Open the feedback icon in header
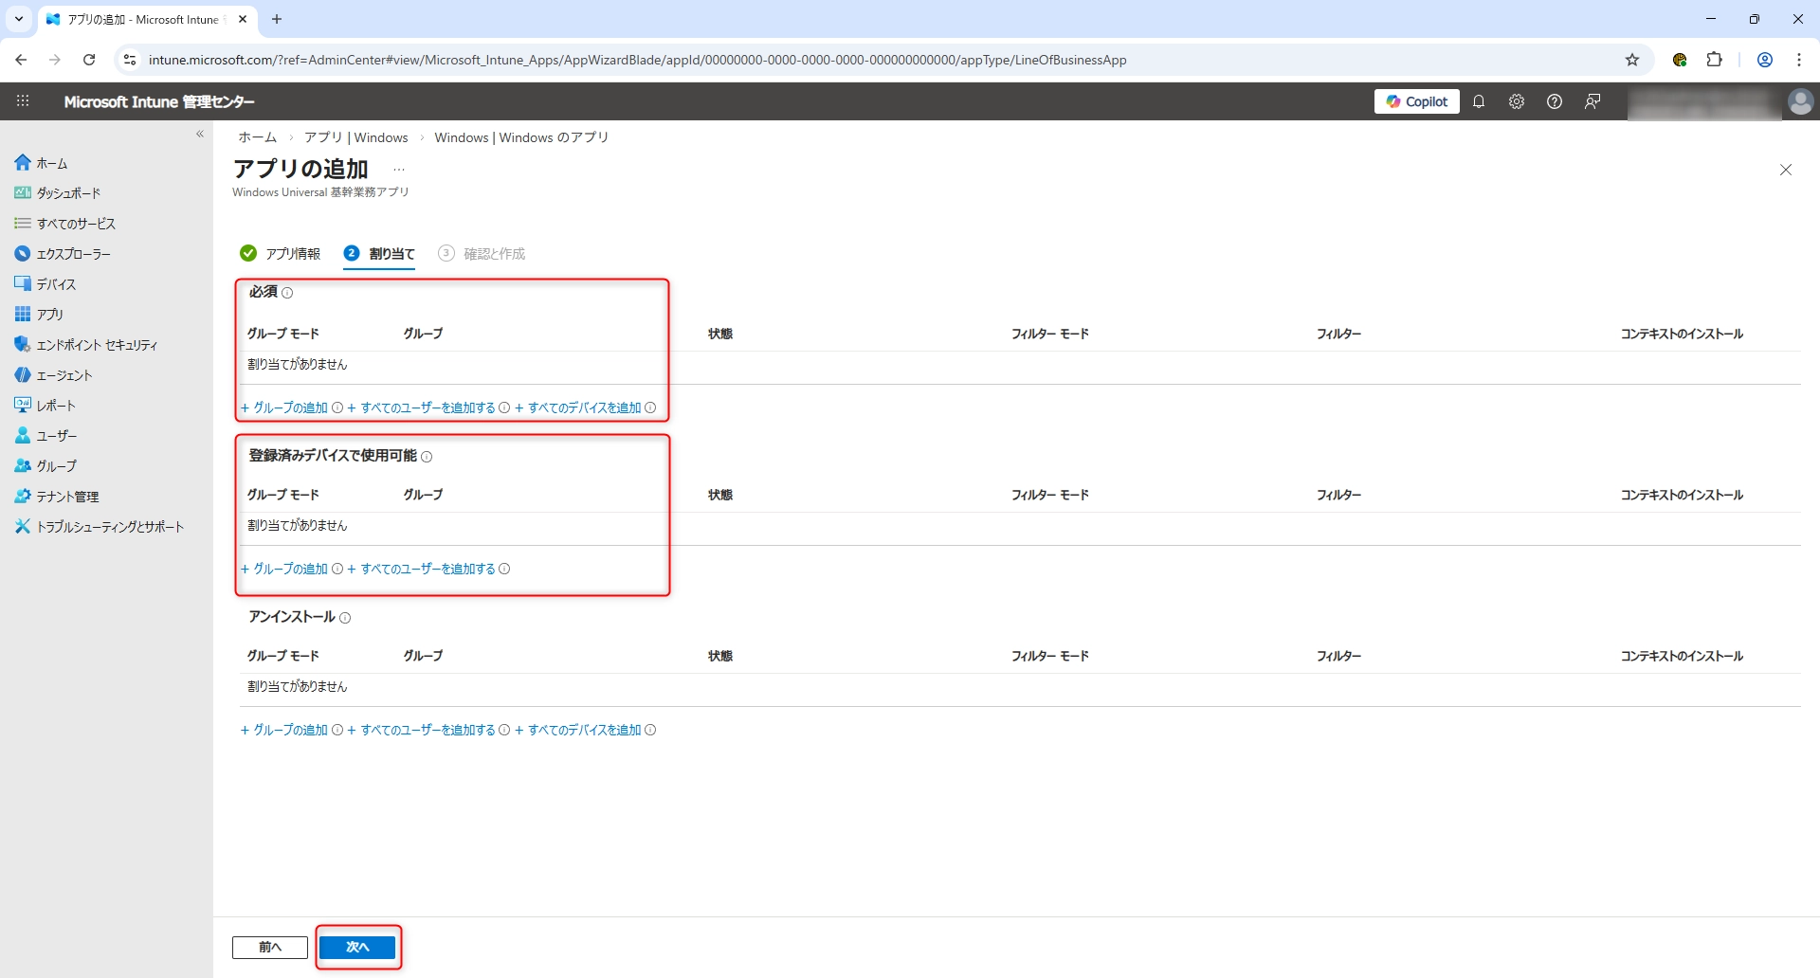The width and height of the screenshot is (1820, 978). tap(1592, 101)
